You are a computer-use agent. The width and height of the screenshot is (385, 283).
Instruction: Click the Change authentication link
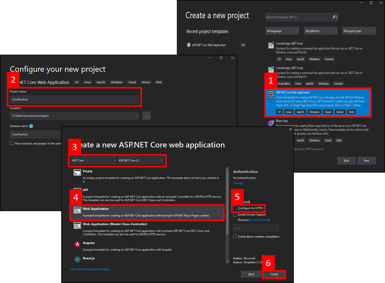pyautogui.click(x=238, y=183)
